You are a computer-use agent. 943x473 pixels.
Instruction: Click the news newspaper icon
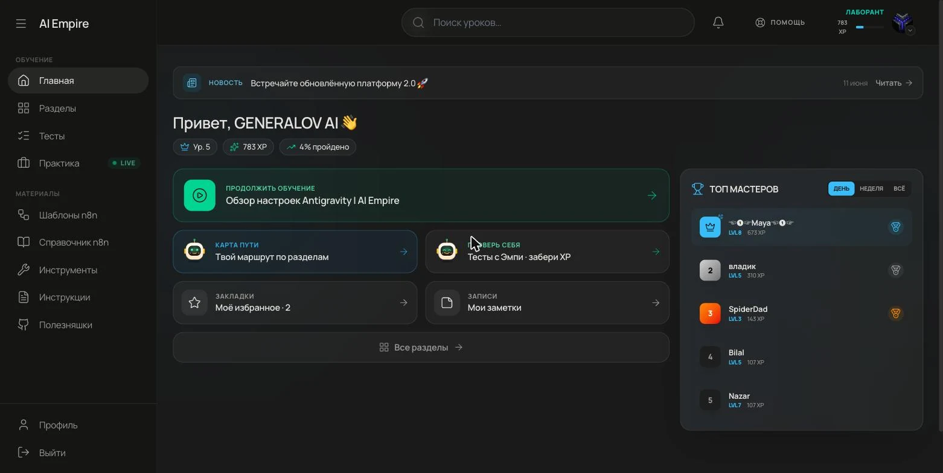(192, 83)
